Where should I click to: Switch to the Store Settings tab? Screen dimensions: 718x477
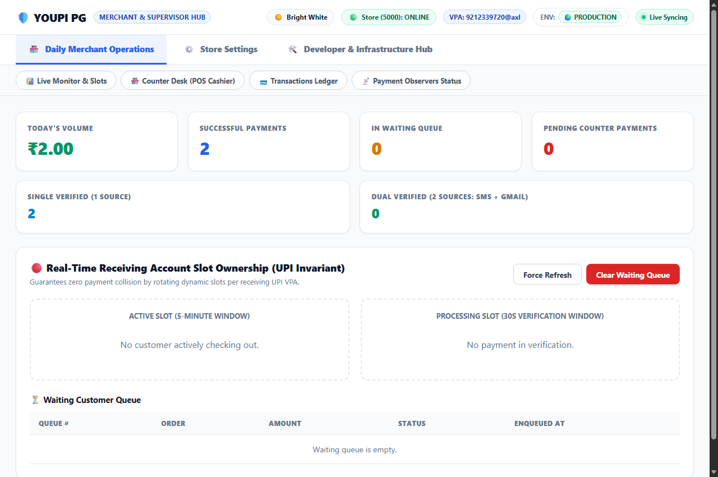[221, 49]
